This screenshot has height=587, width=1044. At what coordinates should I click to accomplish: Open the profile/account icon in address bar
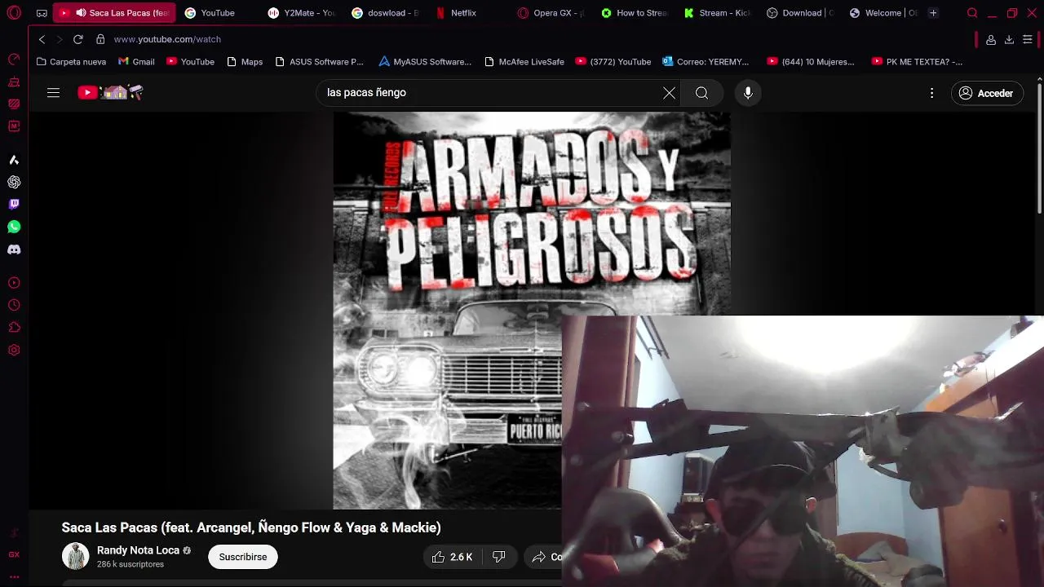[x=990, y=39]
